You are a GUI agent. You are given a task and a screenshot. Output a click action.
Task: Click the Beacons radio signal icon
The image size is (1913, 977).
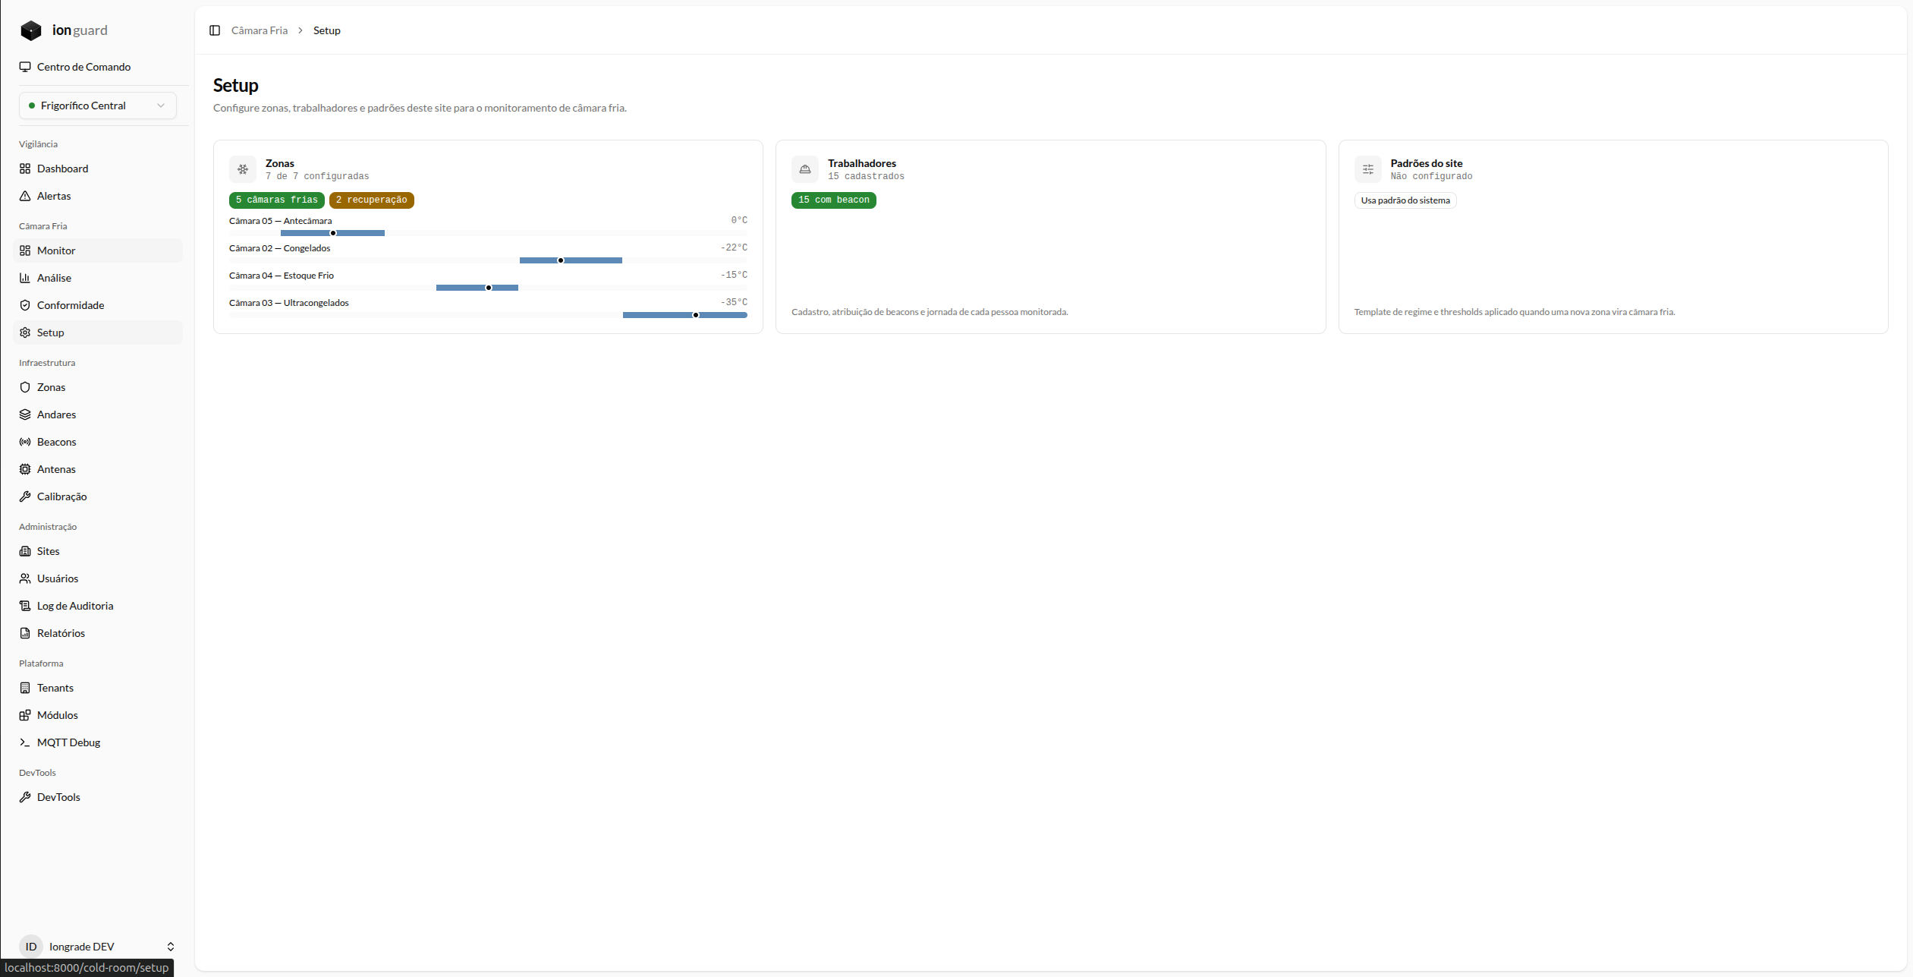pos(25,442)
